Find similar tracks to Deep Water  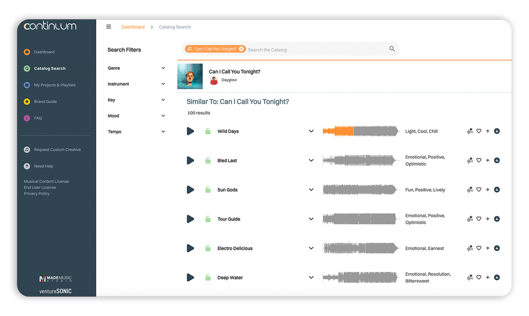coord(470,277)
